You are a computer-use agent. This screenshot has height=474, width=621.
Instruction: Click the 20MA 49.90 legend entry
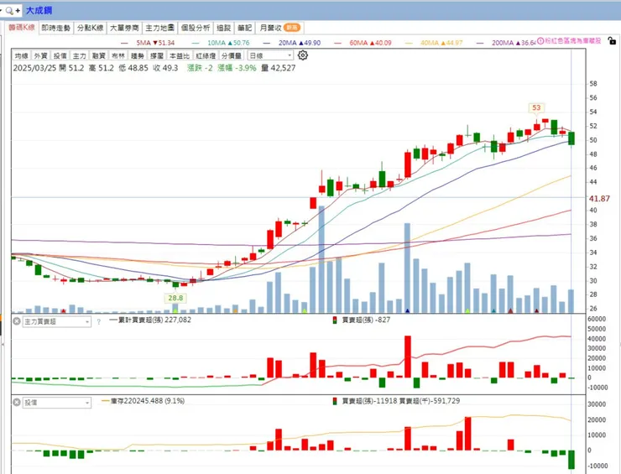(291, 43)
